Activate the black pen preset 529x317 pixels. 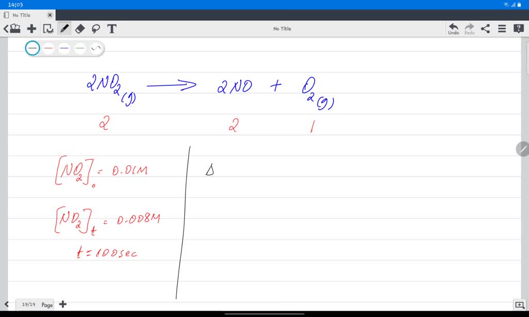(x=32, y=48)
